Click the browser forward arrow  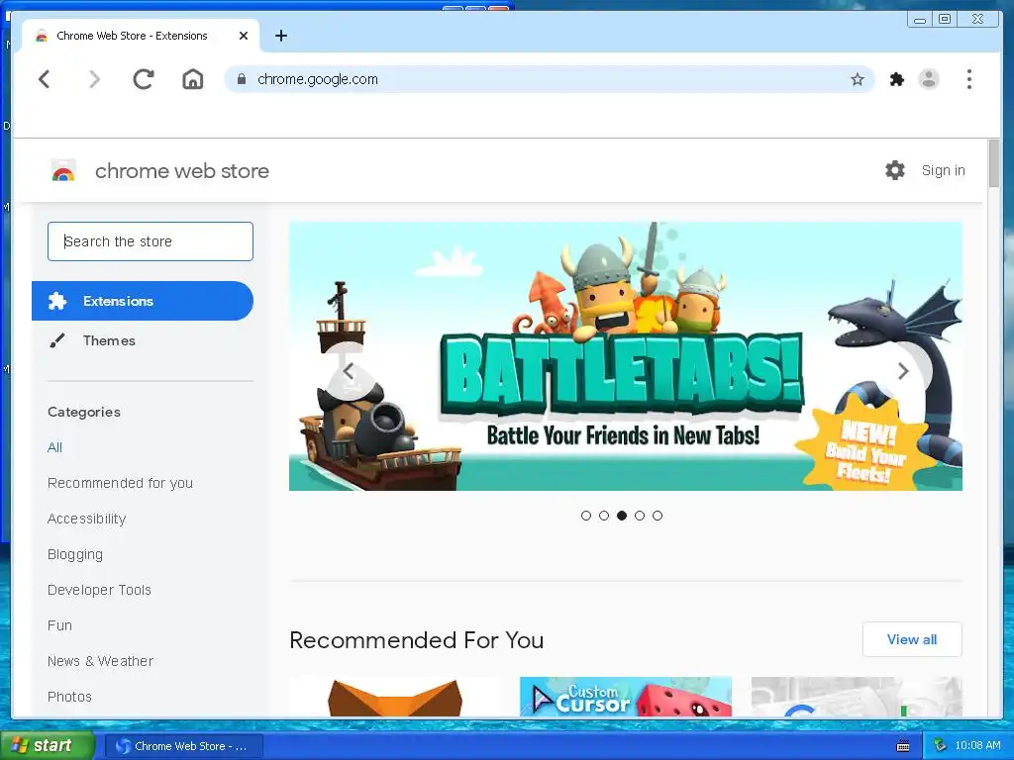pyautogui.click(x=94, y=79)
